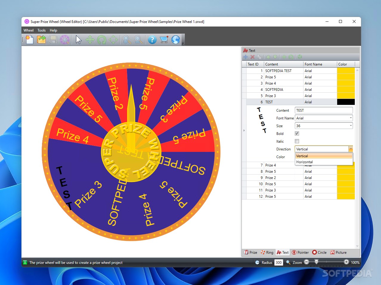381x285 pixels.
Task: Open the Help menu
Action: 53,30
